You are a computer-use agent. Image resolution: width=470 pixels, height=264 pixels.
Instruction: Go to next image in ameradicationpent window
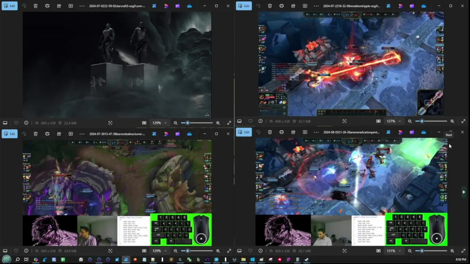[463, 192]
